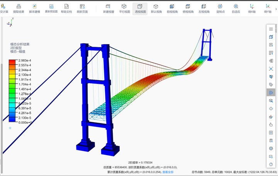Click the 提取结果 (extract results) toolbar icon

(19, 8)
